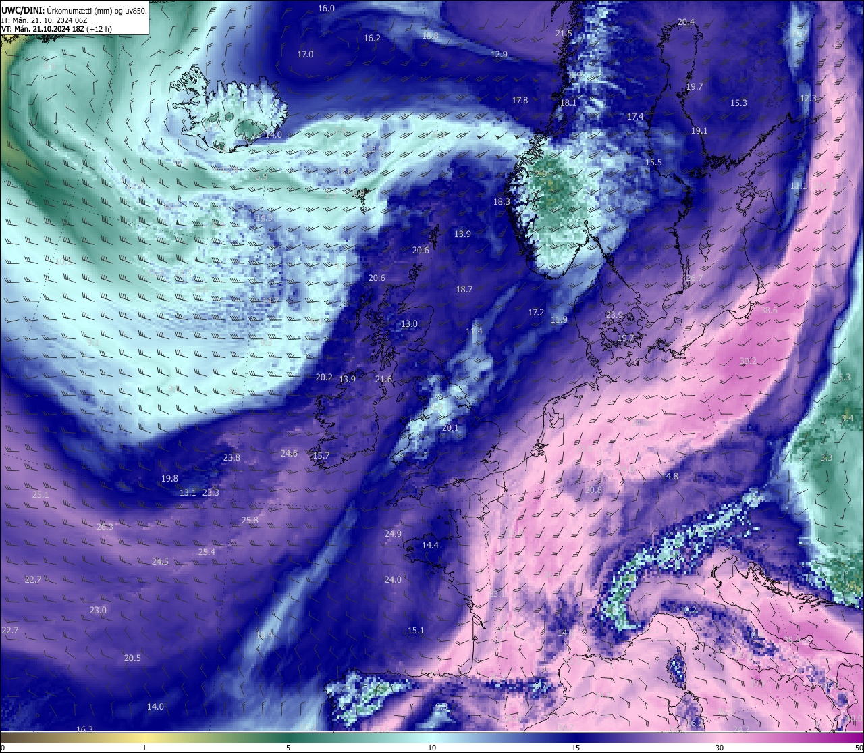The height and width of the screenshot is (753, 864).
Task: Click the map value '17.8'
Action: (x=520, y=100)
